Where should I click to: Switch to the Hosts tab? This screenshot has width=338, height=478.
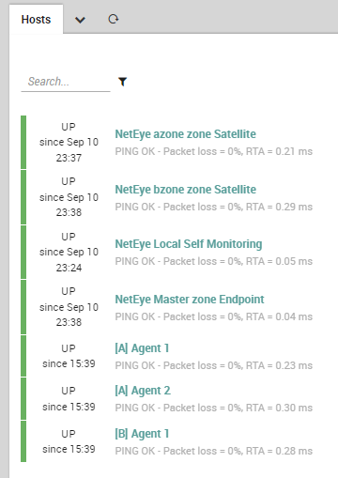point(36,20)
